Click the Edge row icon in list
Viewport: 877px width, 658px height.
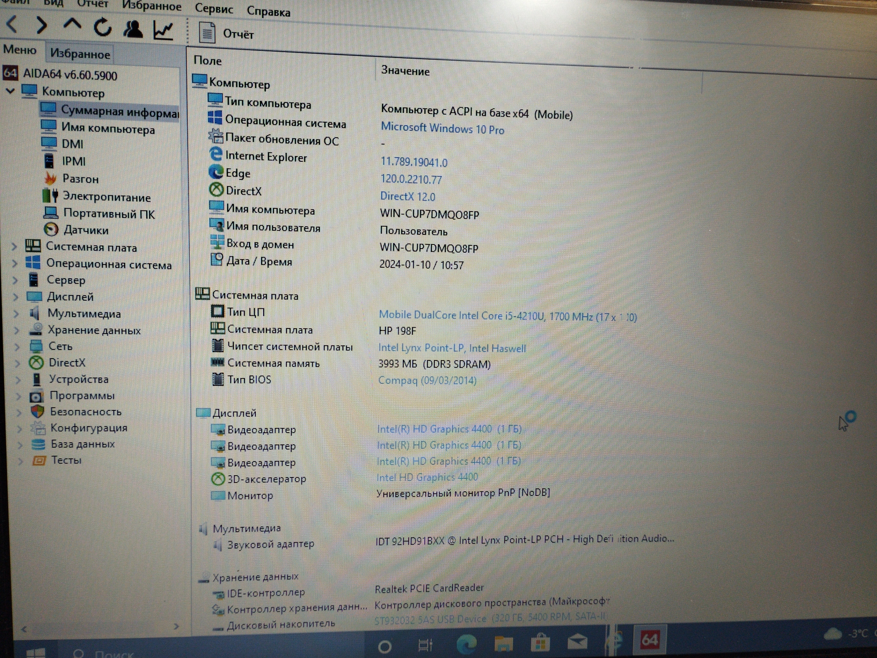(x=216, y=172)
